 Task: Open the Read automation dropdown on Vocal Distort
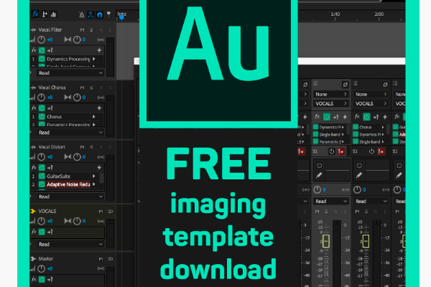point(70,197)
